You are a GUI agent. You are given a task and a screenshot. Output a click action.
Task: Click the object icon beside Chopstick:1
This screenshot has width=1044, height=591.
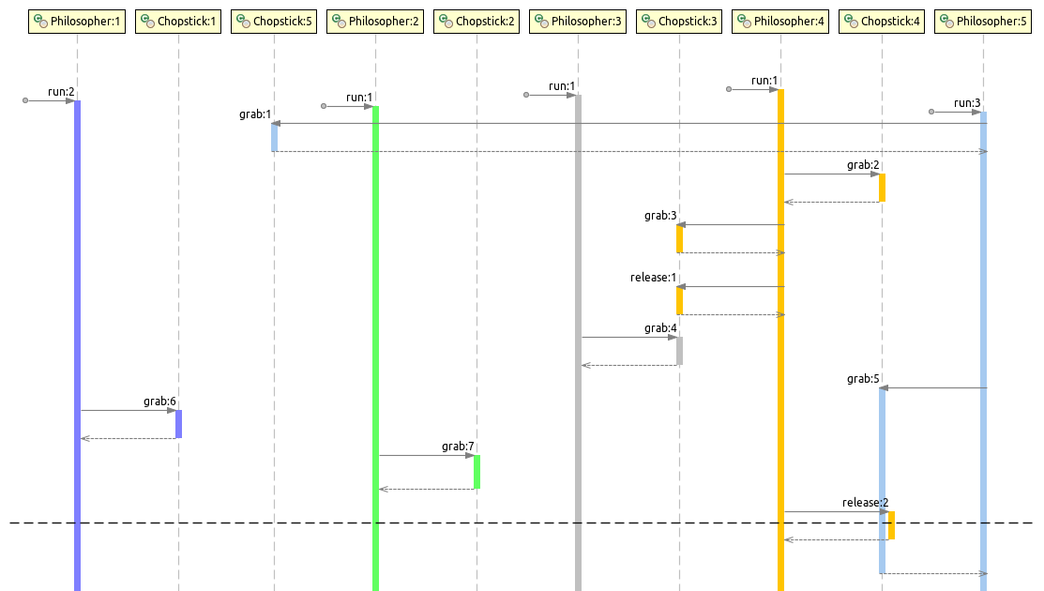pyautogui.click(x=147, y=21)
